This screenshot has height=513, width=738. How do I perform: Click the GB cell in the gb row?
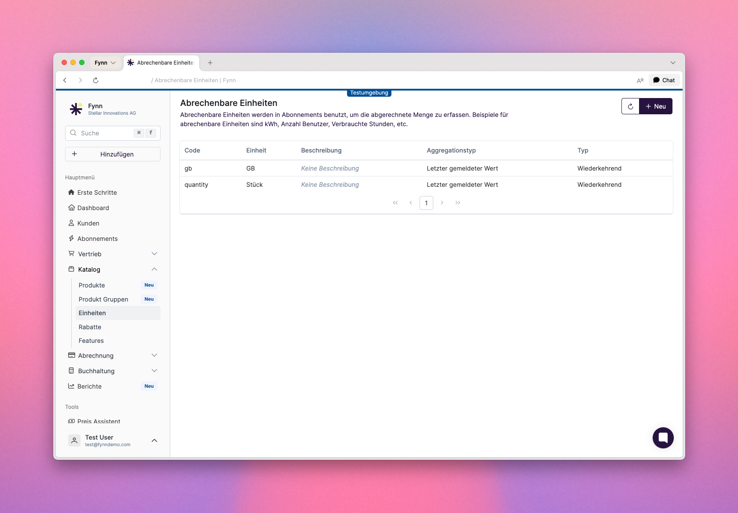coord(250,168)
